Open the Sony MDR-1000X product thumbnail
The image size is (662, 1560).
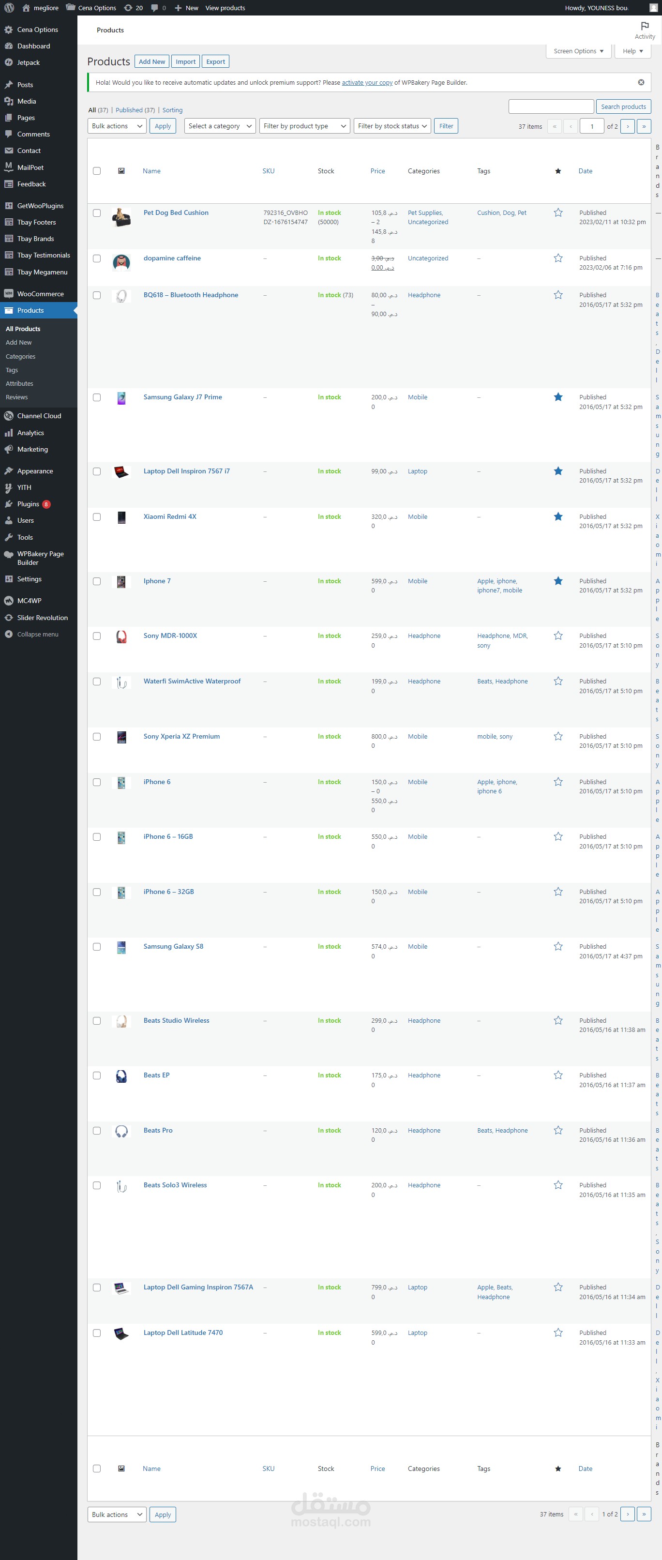(121, 637)
